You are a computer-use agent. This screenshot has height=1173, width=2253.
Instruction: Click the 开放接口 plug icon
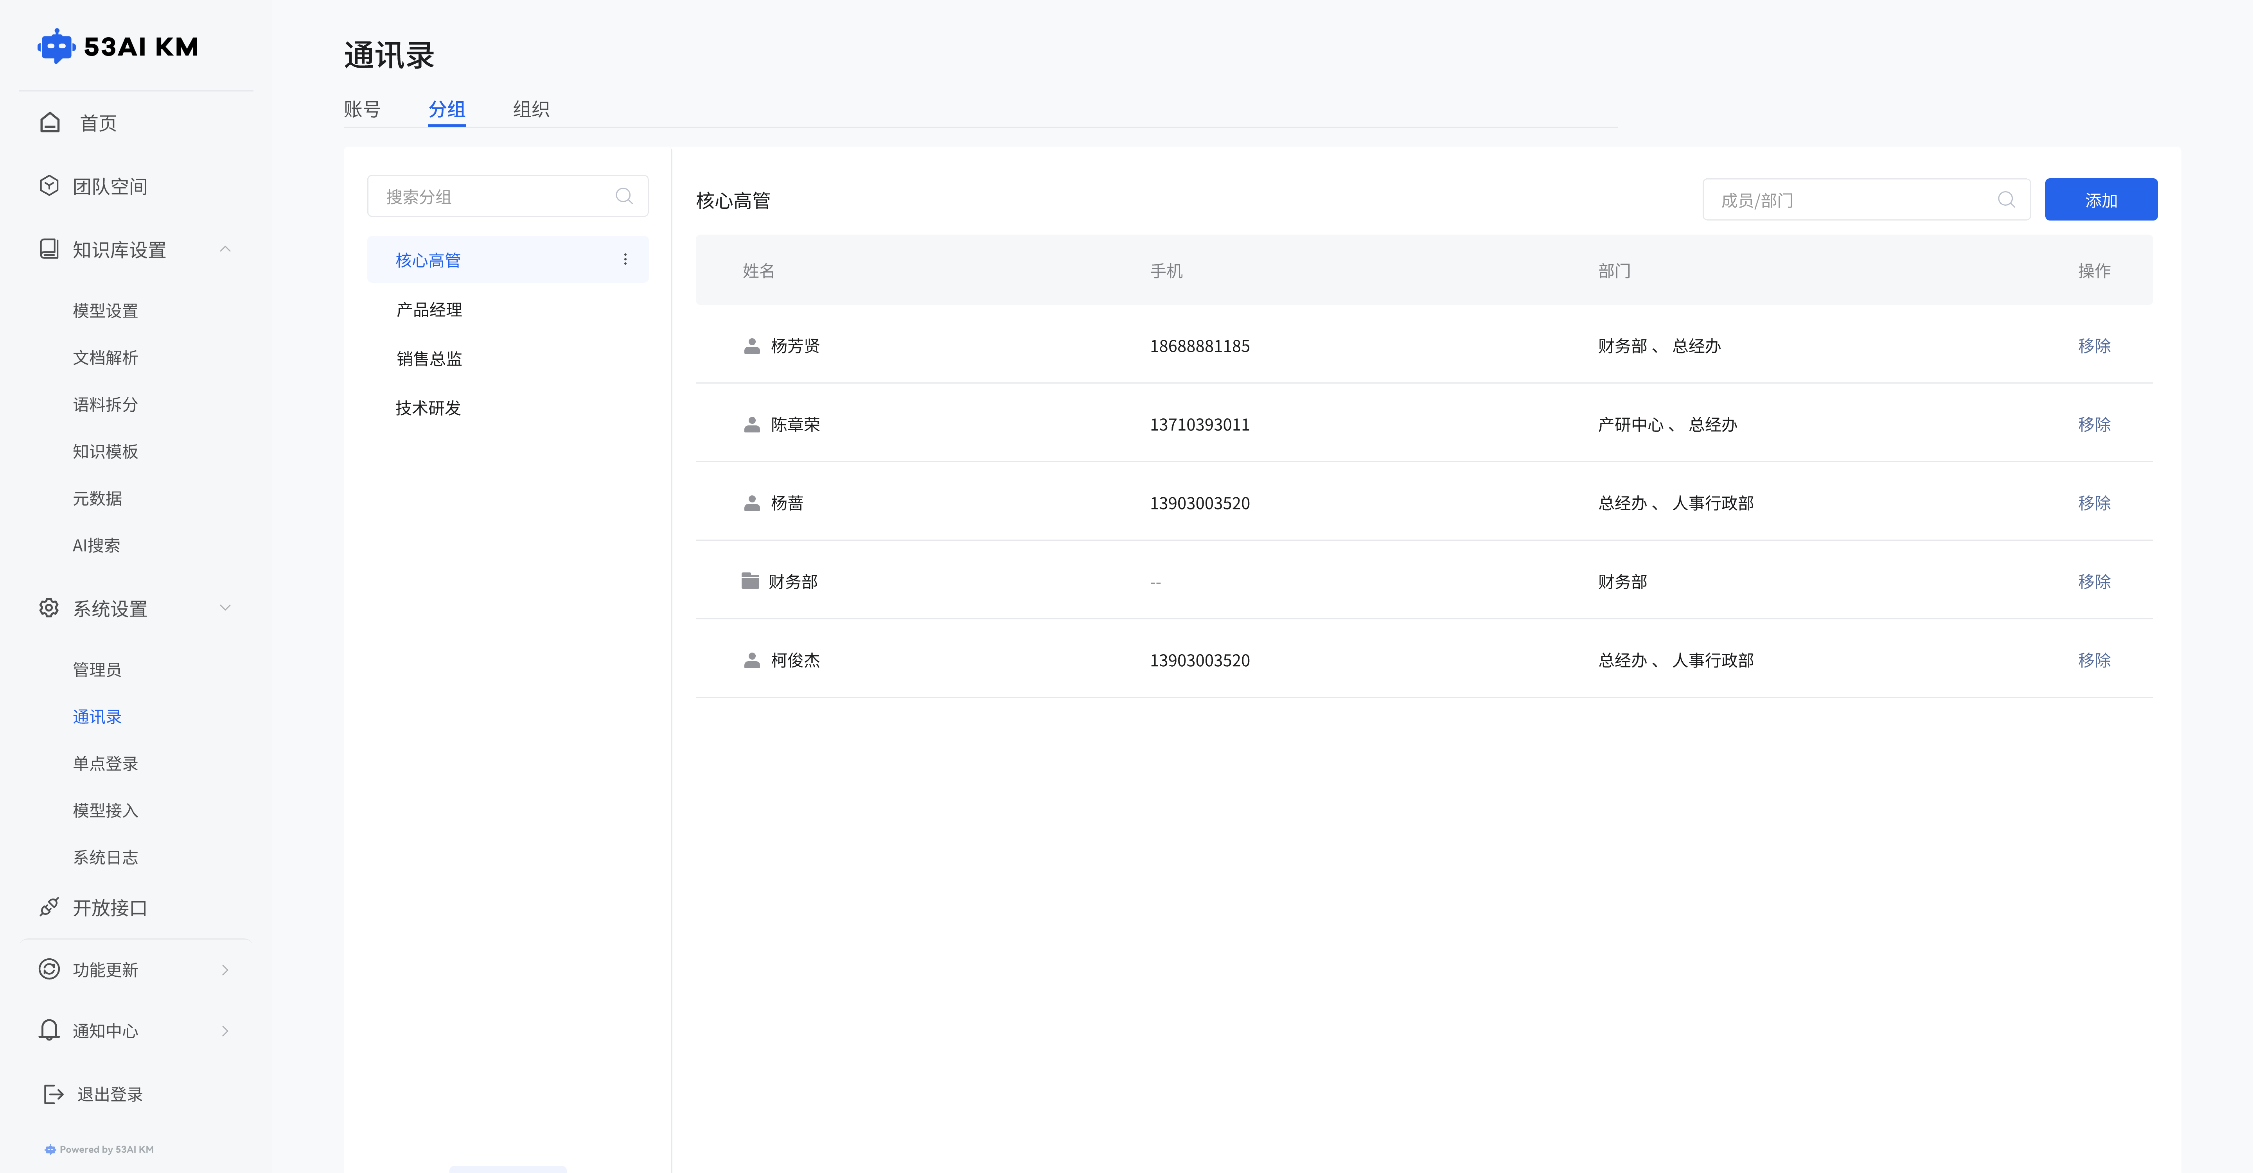tap(49, 907)
